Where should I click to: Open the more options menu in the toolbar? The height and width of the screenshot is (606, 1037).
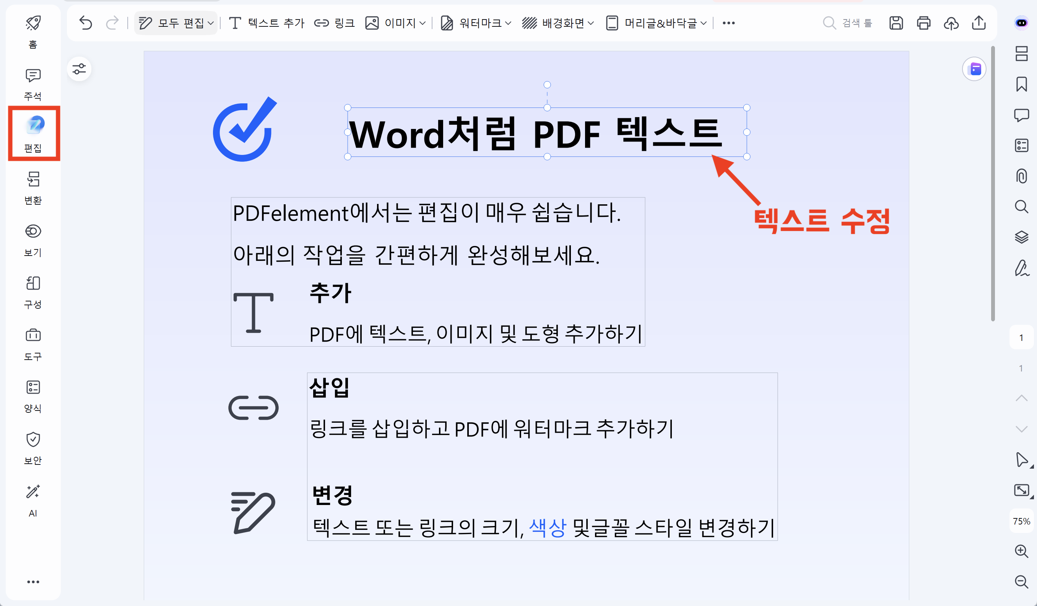[x=728, y=23]
